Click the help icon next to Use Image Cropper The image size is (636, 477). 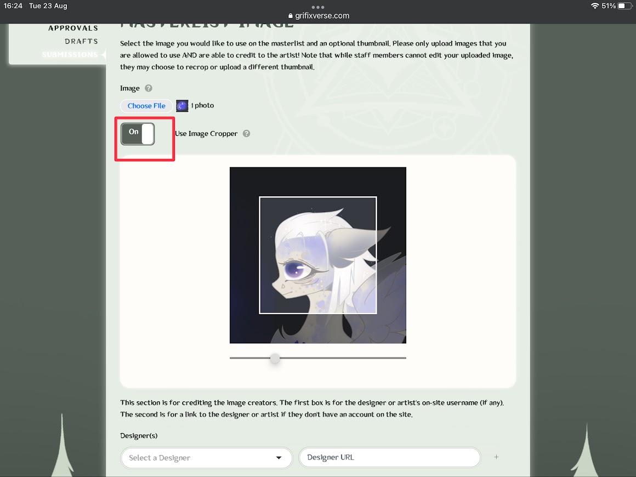[246, 133]
